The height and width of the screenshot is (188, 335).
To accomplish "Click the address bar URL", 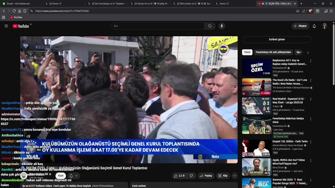I will (x=62, y=11).
